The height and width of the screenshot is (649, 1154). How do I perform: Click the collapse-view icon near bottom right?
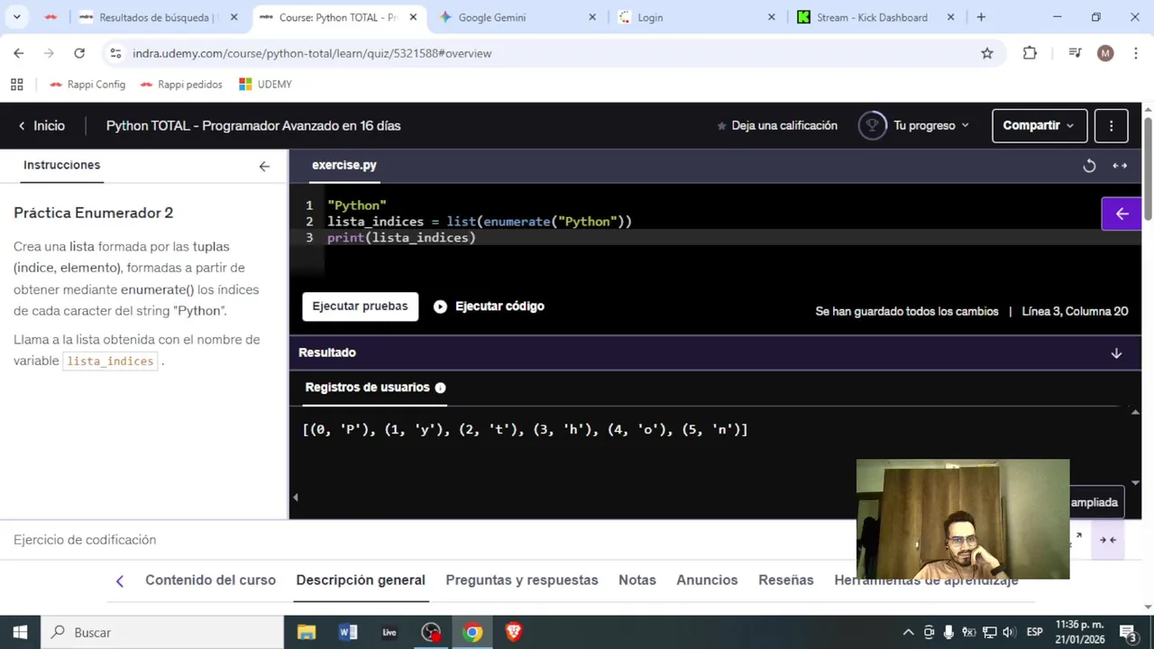[1108, 540]
